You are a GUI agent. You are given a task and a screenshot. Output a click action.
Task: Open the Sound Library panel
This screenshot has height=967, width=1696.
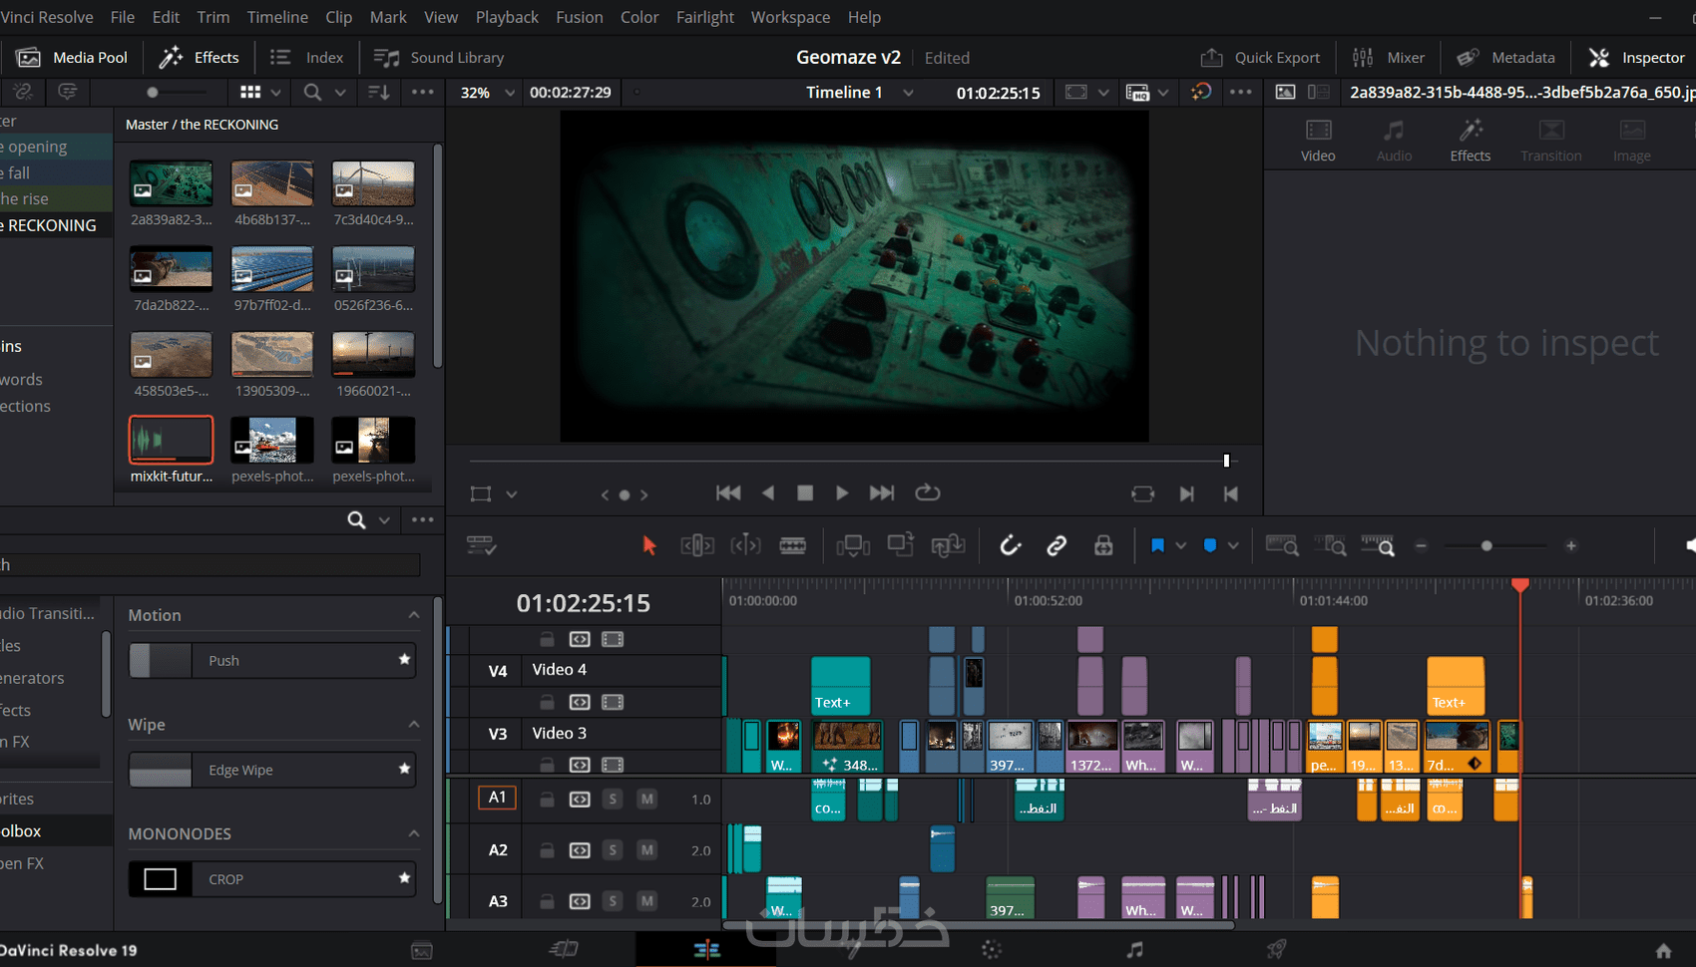(439, 58)
